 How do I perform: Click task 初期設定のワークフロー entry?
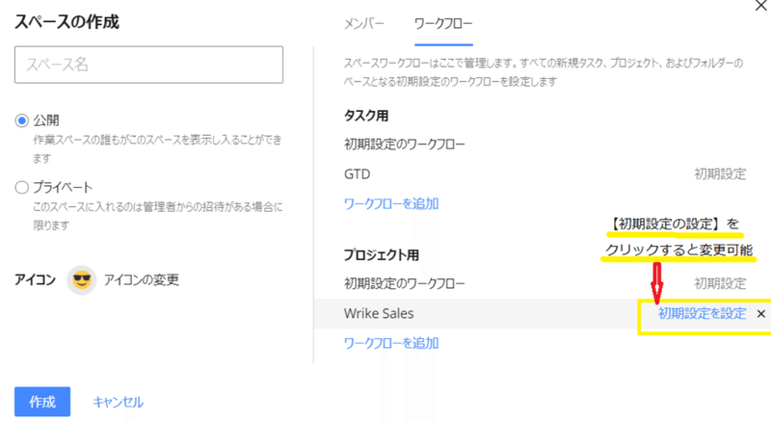404,145
